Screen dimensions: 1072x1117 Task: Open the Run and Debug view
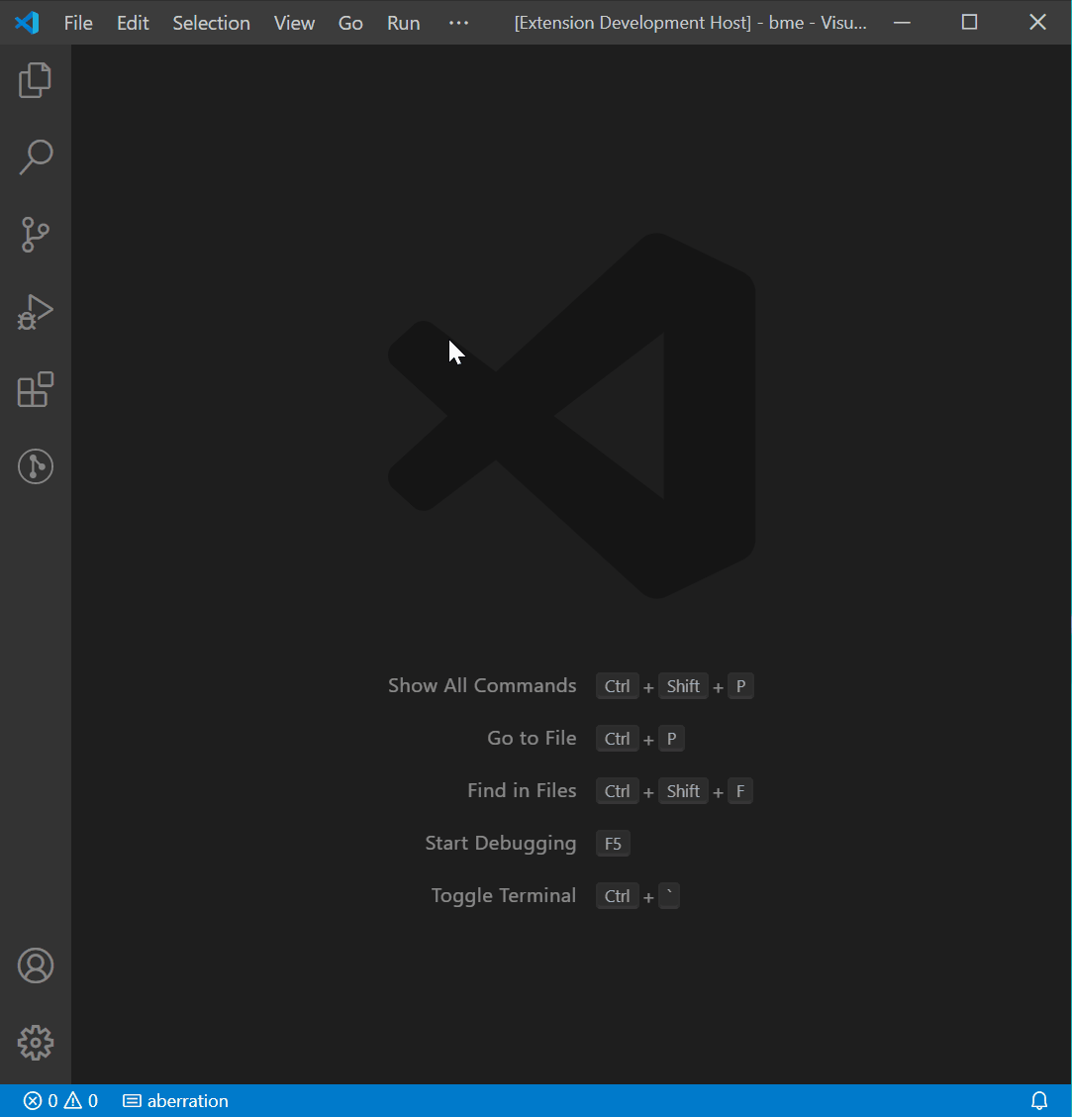pyautogui.click(x=35, y=312)
